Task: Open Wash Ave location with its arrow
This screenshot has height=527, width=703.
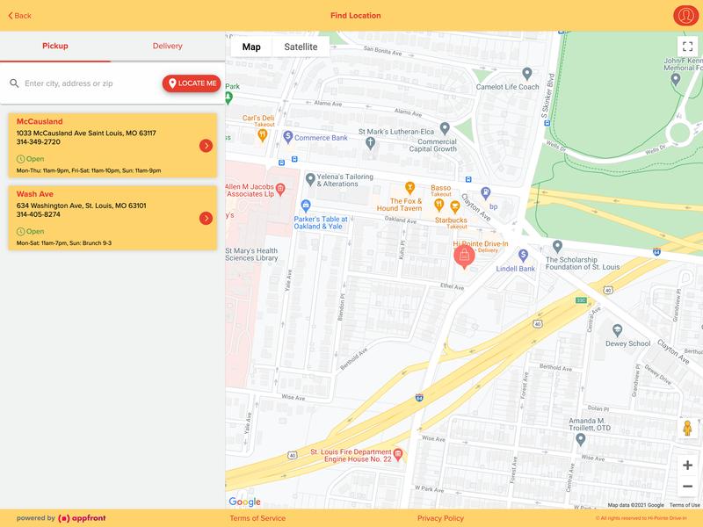Action: [206, 218]
